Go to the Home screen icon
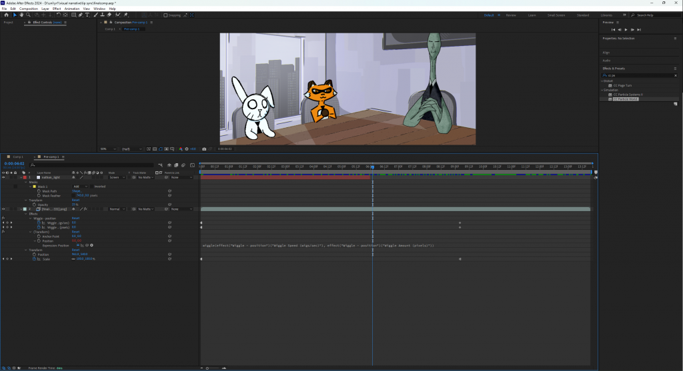 [6, 15]
